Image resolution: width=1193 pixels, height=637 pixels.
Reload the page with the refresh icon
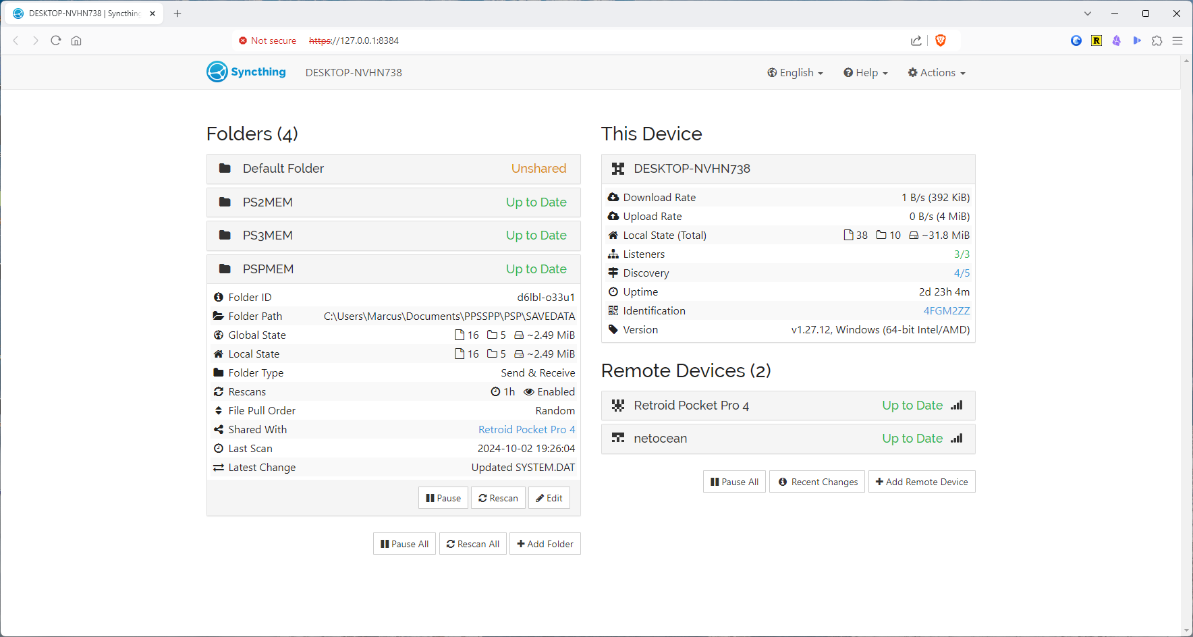(56, 40)
